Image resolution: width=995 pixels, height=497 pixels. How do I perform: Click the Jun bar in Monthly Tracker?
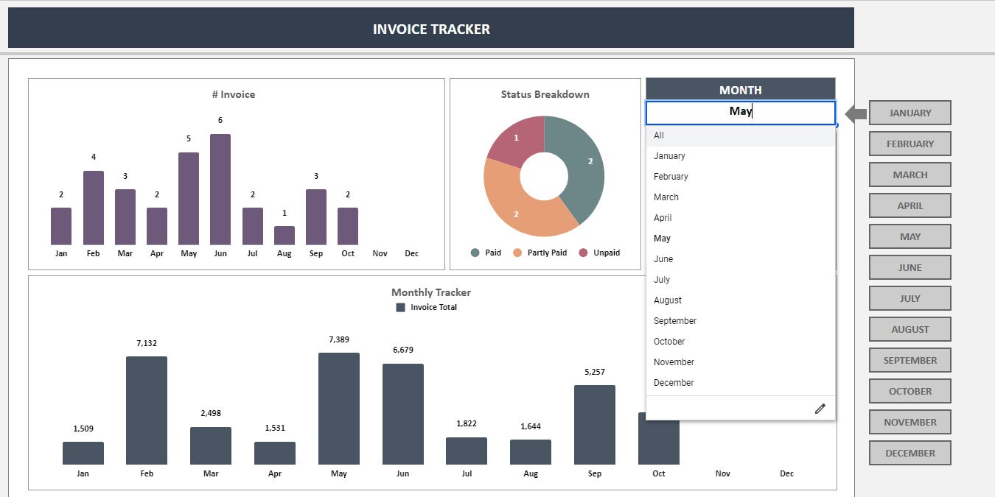(403, 414)
